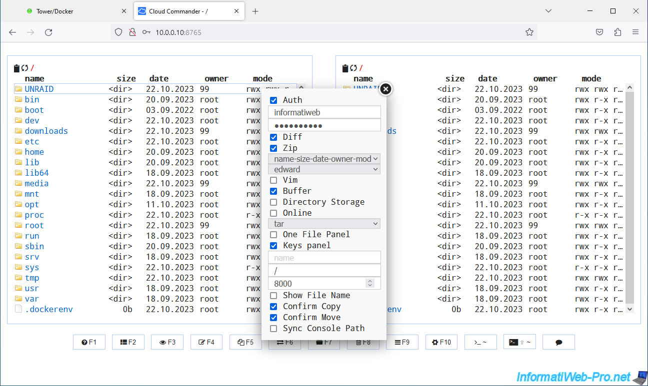
Task: Expand the edward editor dropdown
Action: point(324,169)
